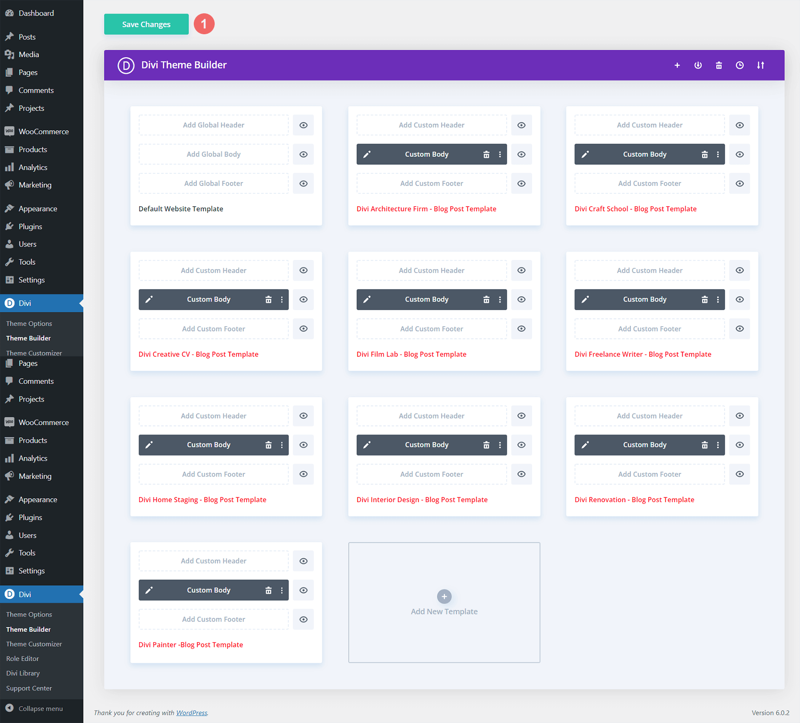800x723 pixels.
Task: Edit Custom Body of Divi Freelance Writer template
Action: pos(585,300)
